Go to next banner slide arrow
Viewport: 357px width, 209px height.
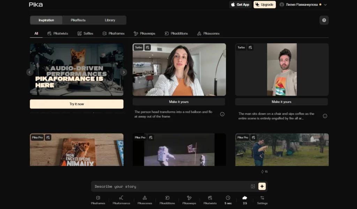click(x=124, y=72)
